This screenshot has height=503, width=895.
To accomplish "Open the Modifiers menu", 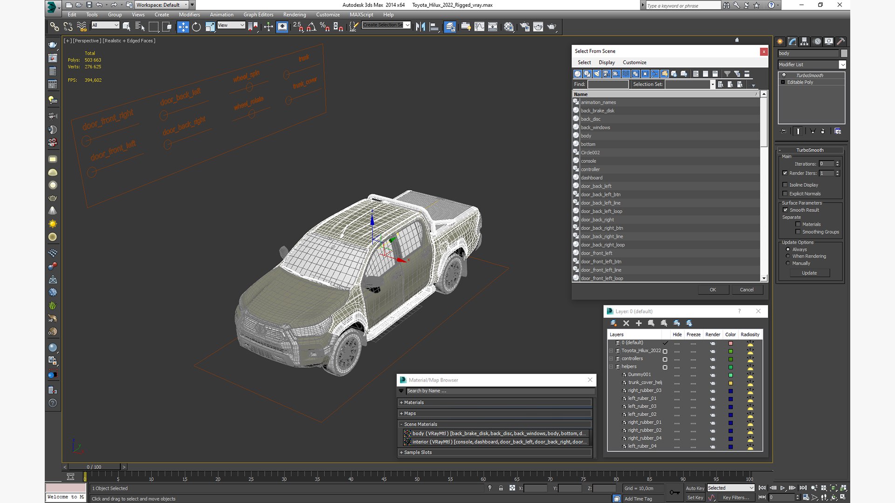I will point(189,14).
